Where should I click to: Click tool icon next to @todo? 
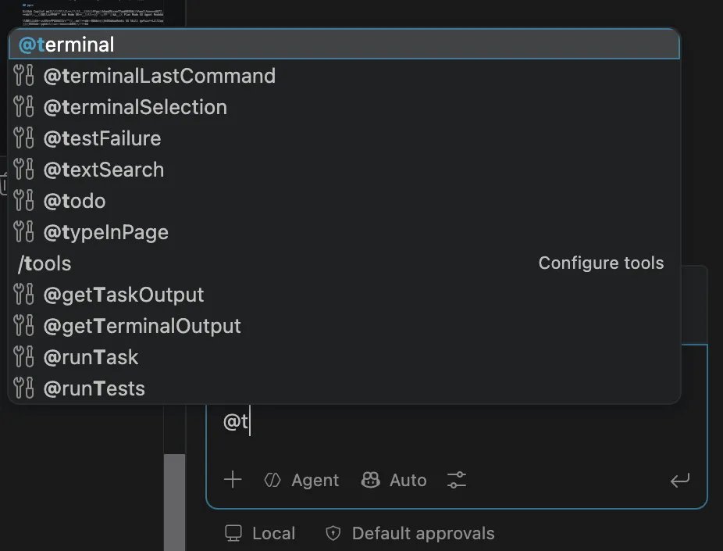(x=23, y=201)
